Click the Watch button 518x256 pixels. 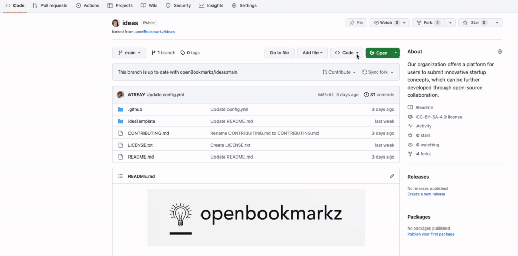(x=390, y=23)
